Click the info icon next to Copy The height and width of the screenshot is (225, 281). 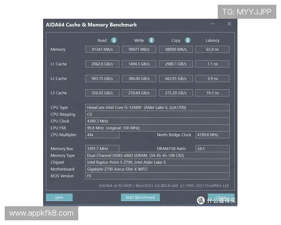click(x=188, y=40)
